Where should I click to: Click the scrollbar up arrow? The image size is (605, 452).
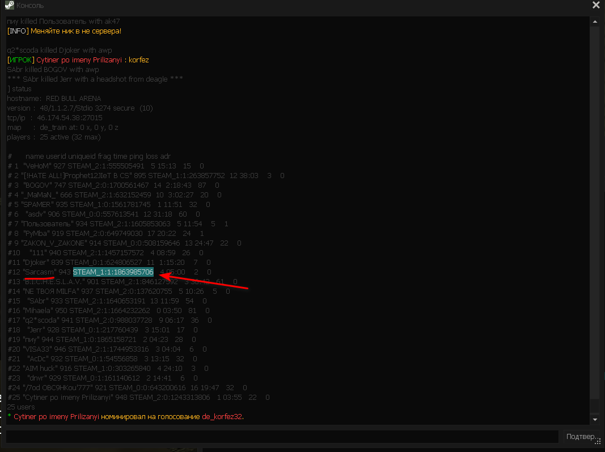tap(594, 22)
